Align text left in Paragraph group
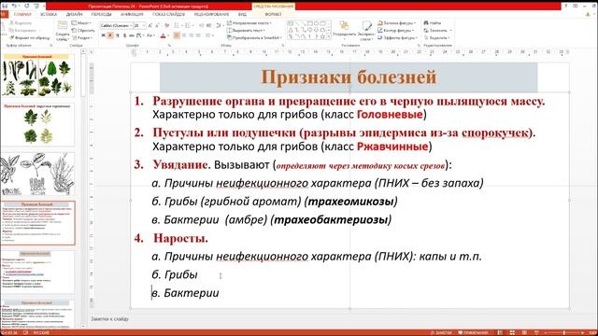The image size is (598, 336). click(177, 35)
